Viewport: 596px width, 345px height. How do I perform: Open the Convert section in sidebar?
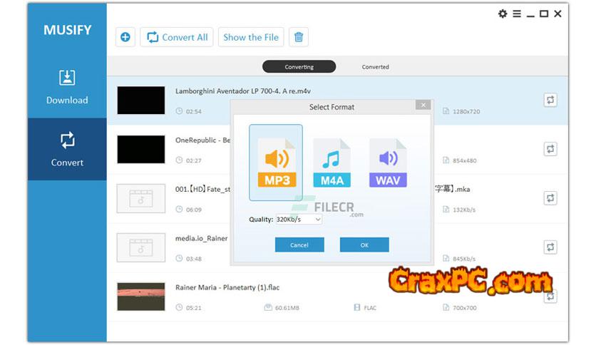67,149
